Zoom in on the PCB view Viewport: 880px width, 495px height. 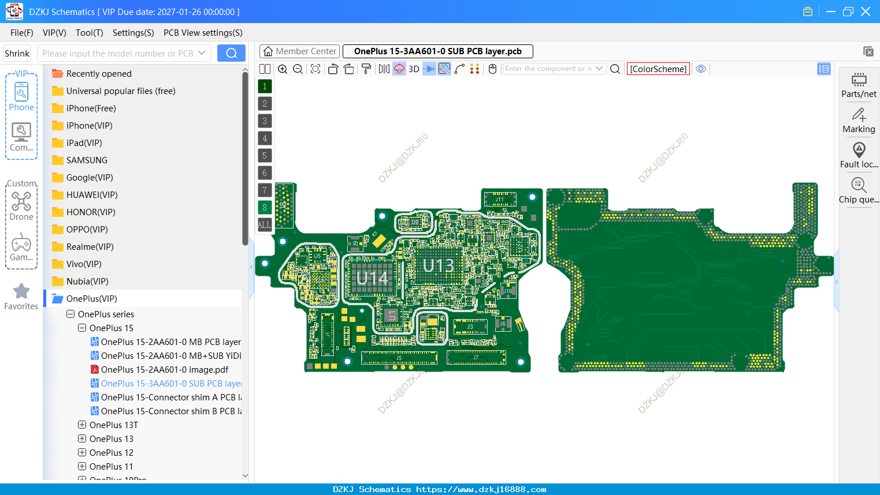click(283, 69)
